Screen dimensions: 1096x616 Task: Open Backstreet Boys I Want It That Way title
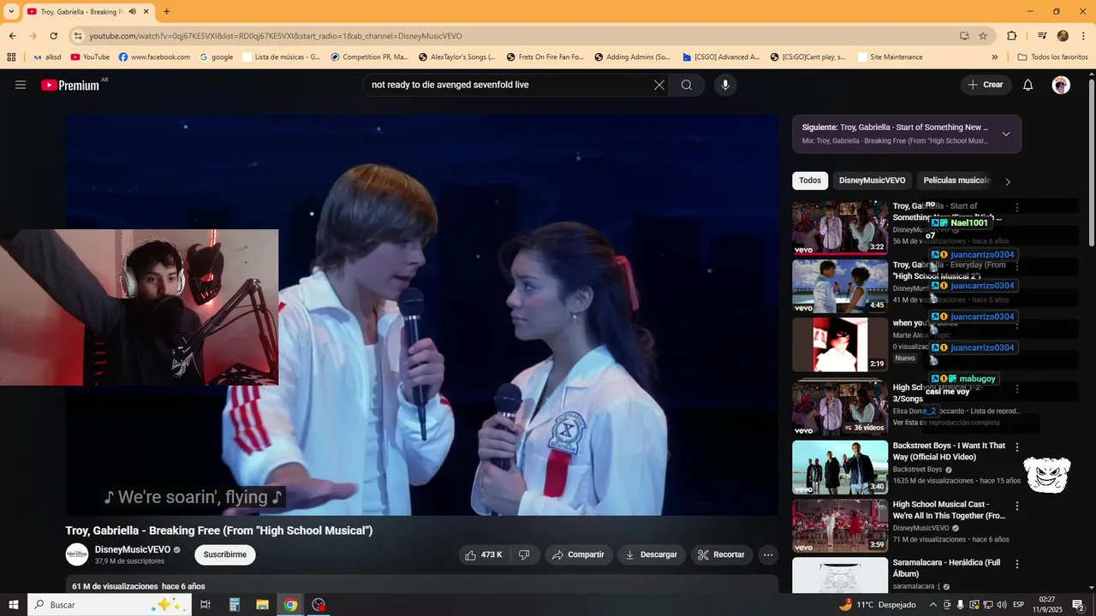[x=949, y=451]
